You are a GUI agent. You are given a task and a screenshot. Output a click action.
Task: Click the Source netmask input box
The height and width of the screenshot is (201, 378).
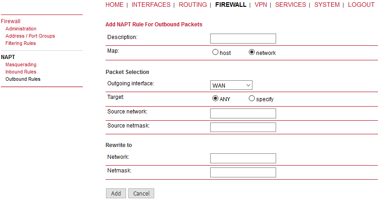pyautogui.click(x=243, y=127)
